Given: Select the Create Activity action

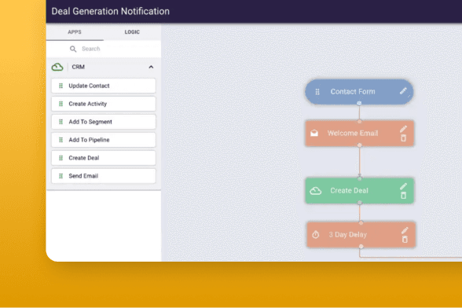Looking at the screenshot, I should click(104, 104).
